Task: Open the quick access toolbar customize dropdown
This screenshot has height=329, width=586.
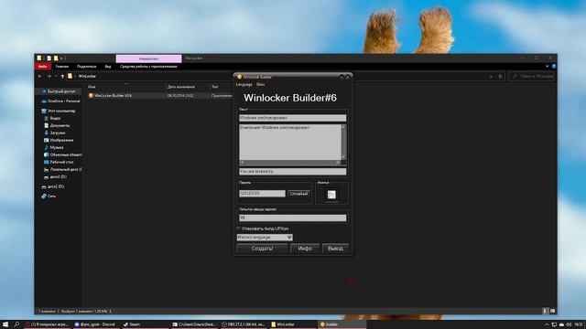Action: (x=61, y=58)
